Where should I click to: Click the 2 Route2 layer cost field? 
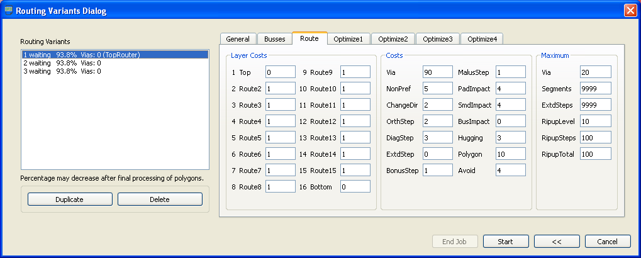click(281, 89)
